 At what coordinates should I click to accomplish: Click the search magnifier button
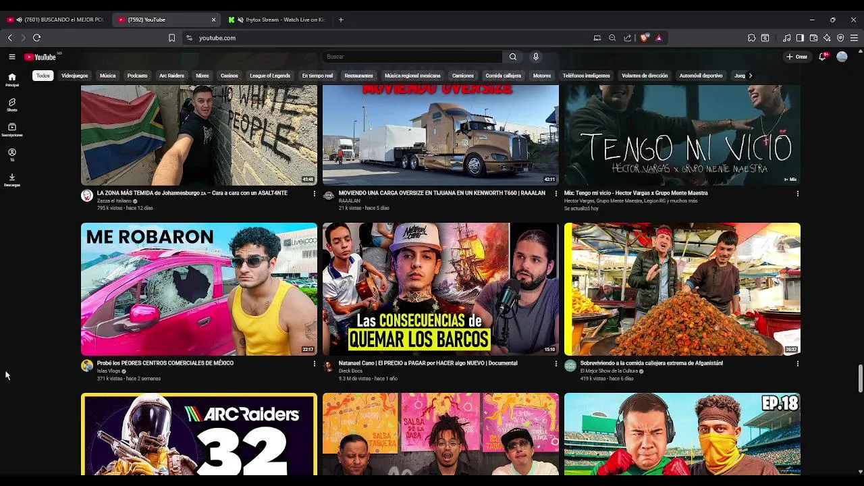tap(513, 57)
